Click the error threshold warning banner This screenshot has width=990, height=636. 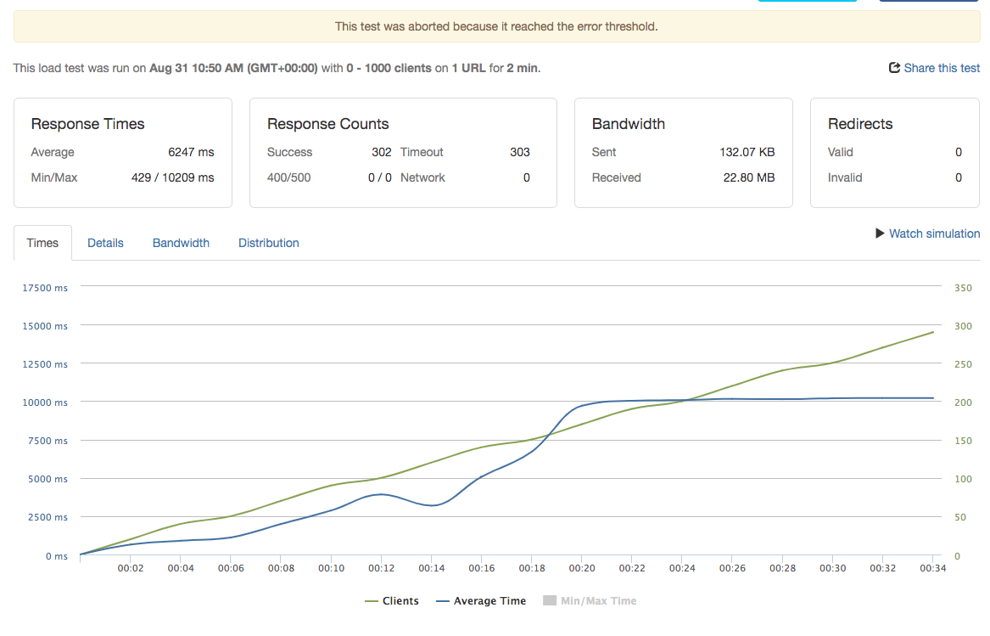click(x=495, y=26)
